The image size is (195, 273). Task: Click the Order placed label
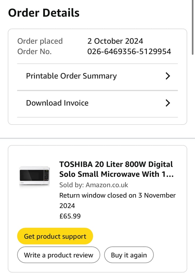tap(40, 41)
